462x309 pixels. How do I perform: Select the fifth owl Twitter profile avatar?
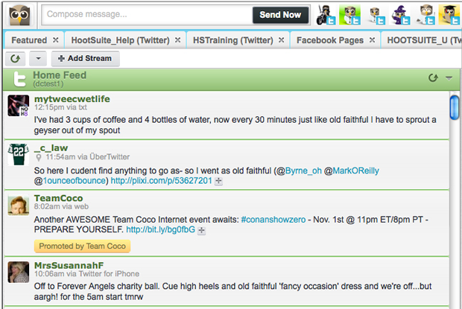425,15
